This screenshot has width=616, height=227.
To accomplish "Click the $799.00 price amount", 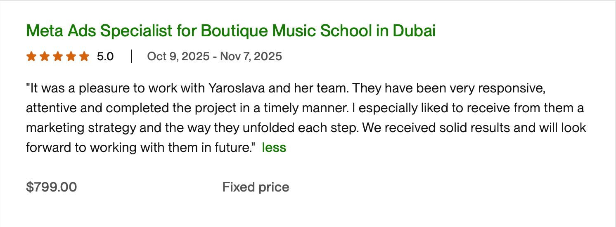I will (x=51, y=187).
